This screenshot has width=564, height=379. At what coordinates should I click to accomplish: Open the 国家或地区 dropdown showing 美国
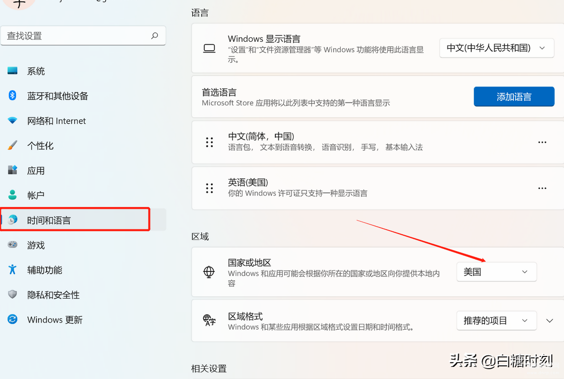point(496,272)
